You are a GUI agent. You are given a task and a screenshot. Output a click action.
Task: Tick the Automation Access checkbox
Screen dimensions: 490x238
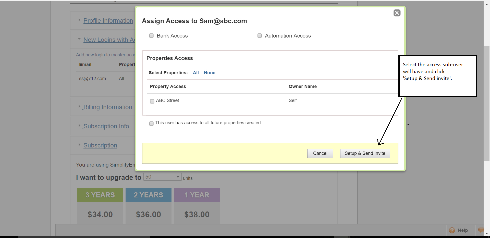(260, 36)
